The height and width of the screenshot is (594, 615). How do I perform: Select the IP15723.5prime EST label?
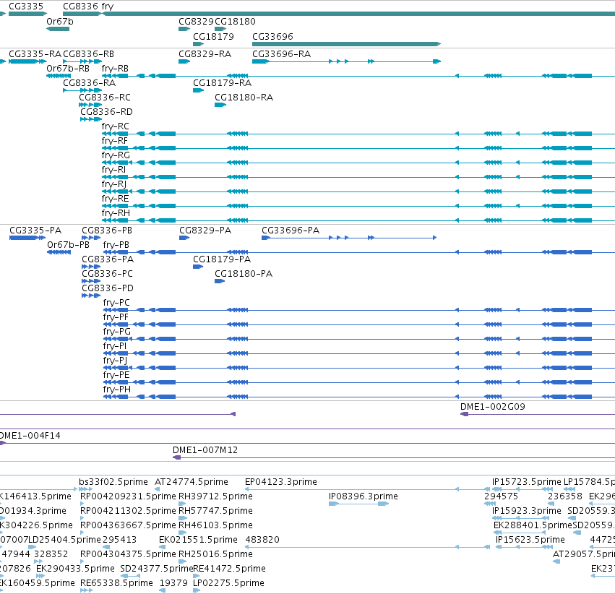click(x=526, y=482)
